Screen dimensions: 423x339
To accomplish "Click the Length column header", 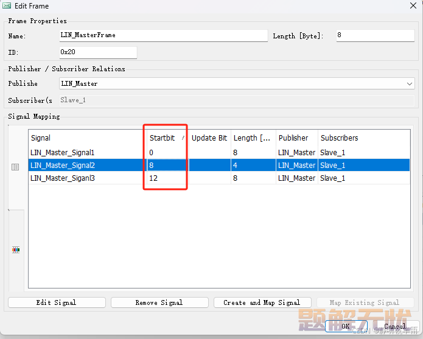I will click(x=253, y=138).
